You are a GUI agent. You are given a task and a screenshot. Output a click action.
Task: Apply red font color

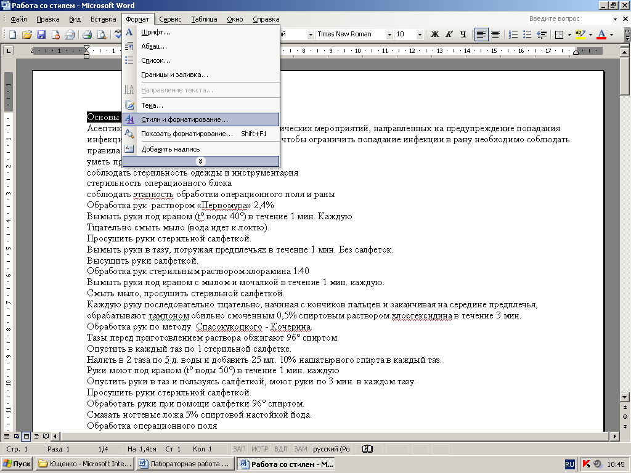click(601, 34)
